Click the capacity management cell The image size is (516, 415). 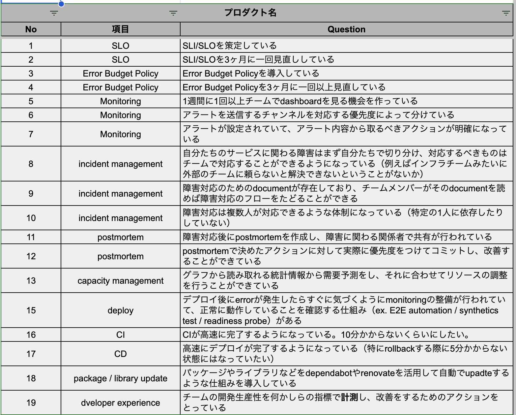(121, 280)
